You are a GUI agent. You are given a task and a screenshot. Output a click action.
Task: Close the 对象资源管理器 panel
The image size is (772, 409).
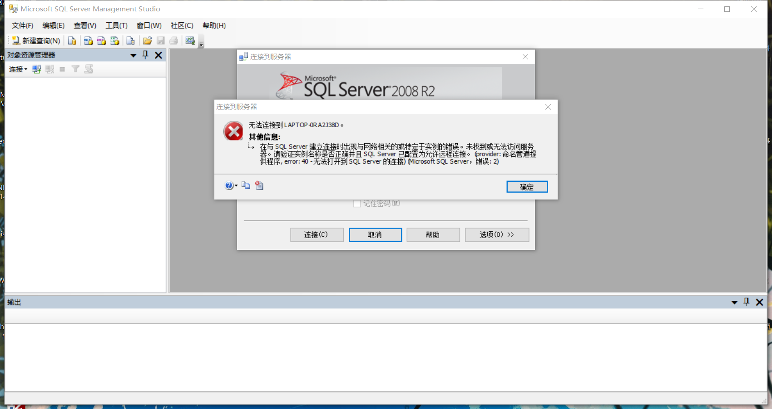point(158,55)
